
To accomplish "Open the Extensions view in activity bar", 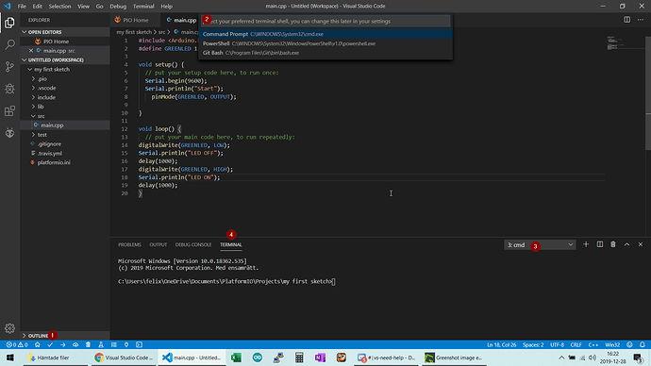I will 9,110.
